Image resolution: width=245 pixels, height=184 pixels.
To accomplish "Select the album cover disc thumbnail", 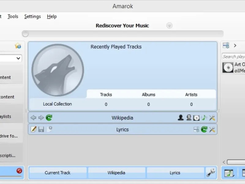I will pyautogui.click(x=228, y=67).
